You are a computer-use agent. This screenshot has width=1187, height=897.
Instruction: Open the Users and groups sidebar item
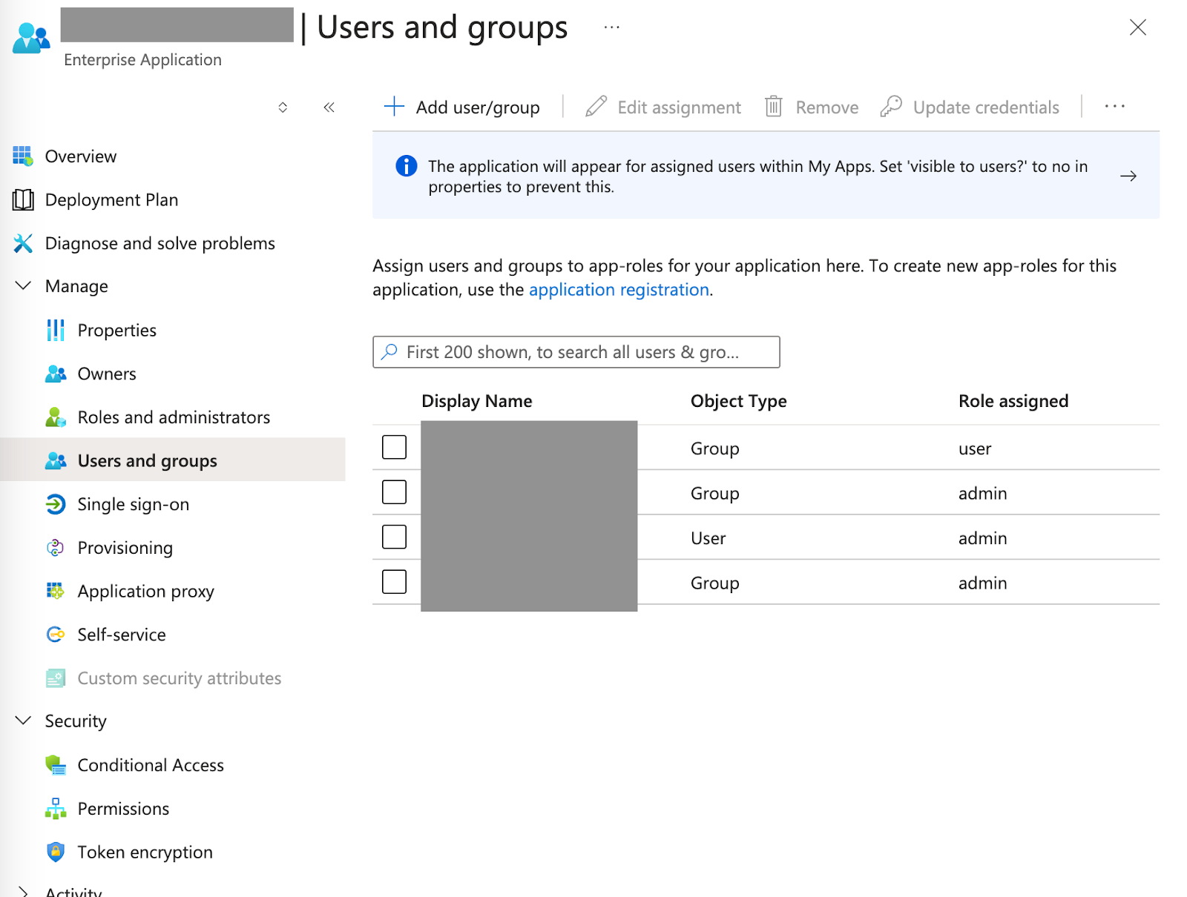click(x=146, y=460)
